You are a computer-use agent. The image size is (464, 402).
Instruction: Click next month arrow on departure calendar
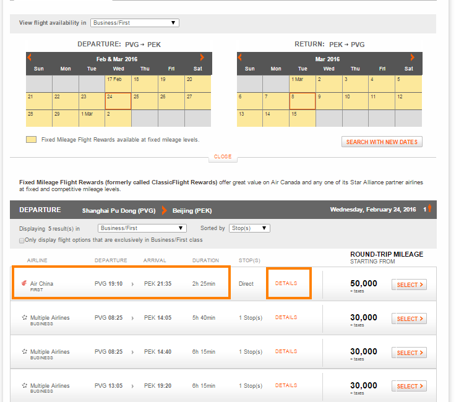tap(201, 58)
